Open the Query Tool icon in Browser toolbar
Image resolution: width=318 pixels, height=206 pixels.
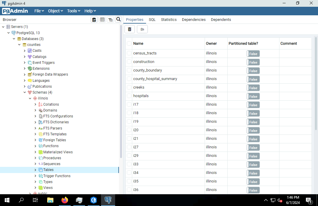tap(94, 20)
